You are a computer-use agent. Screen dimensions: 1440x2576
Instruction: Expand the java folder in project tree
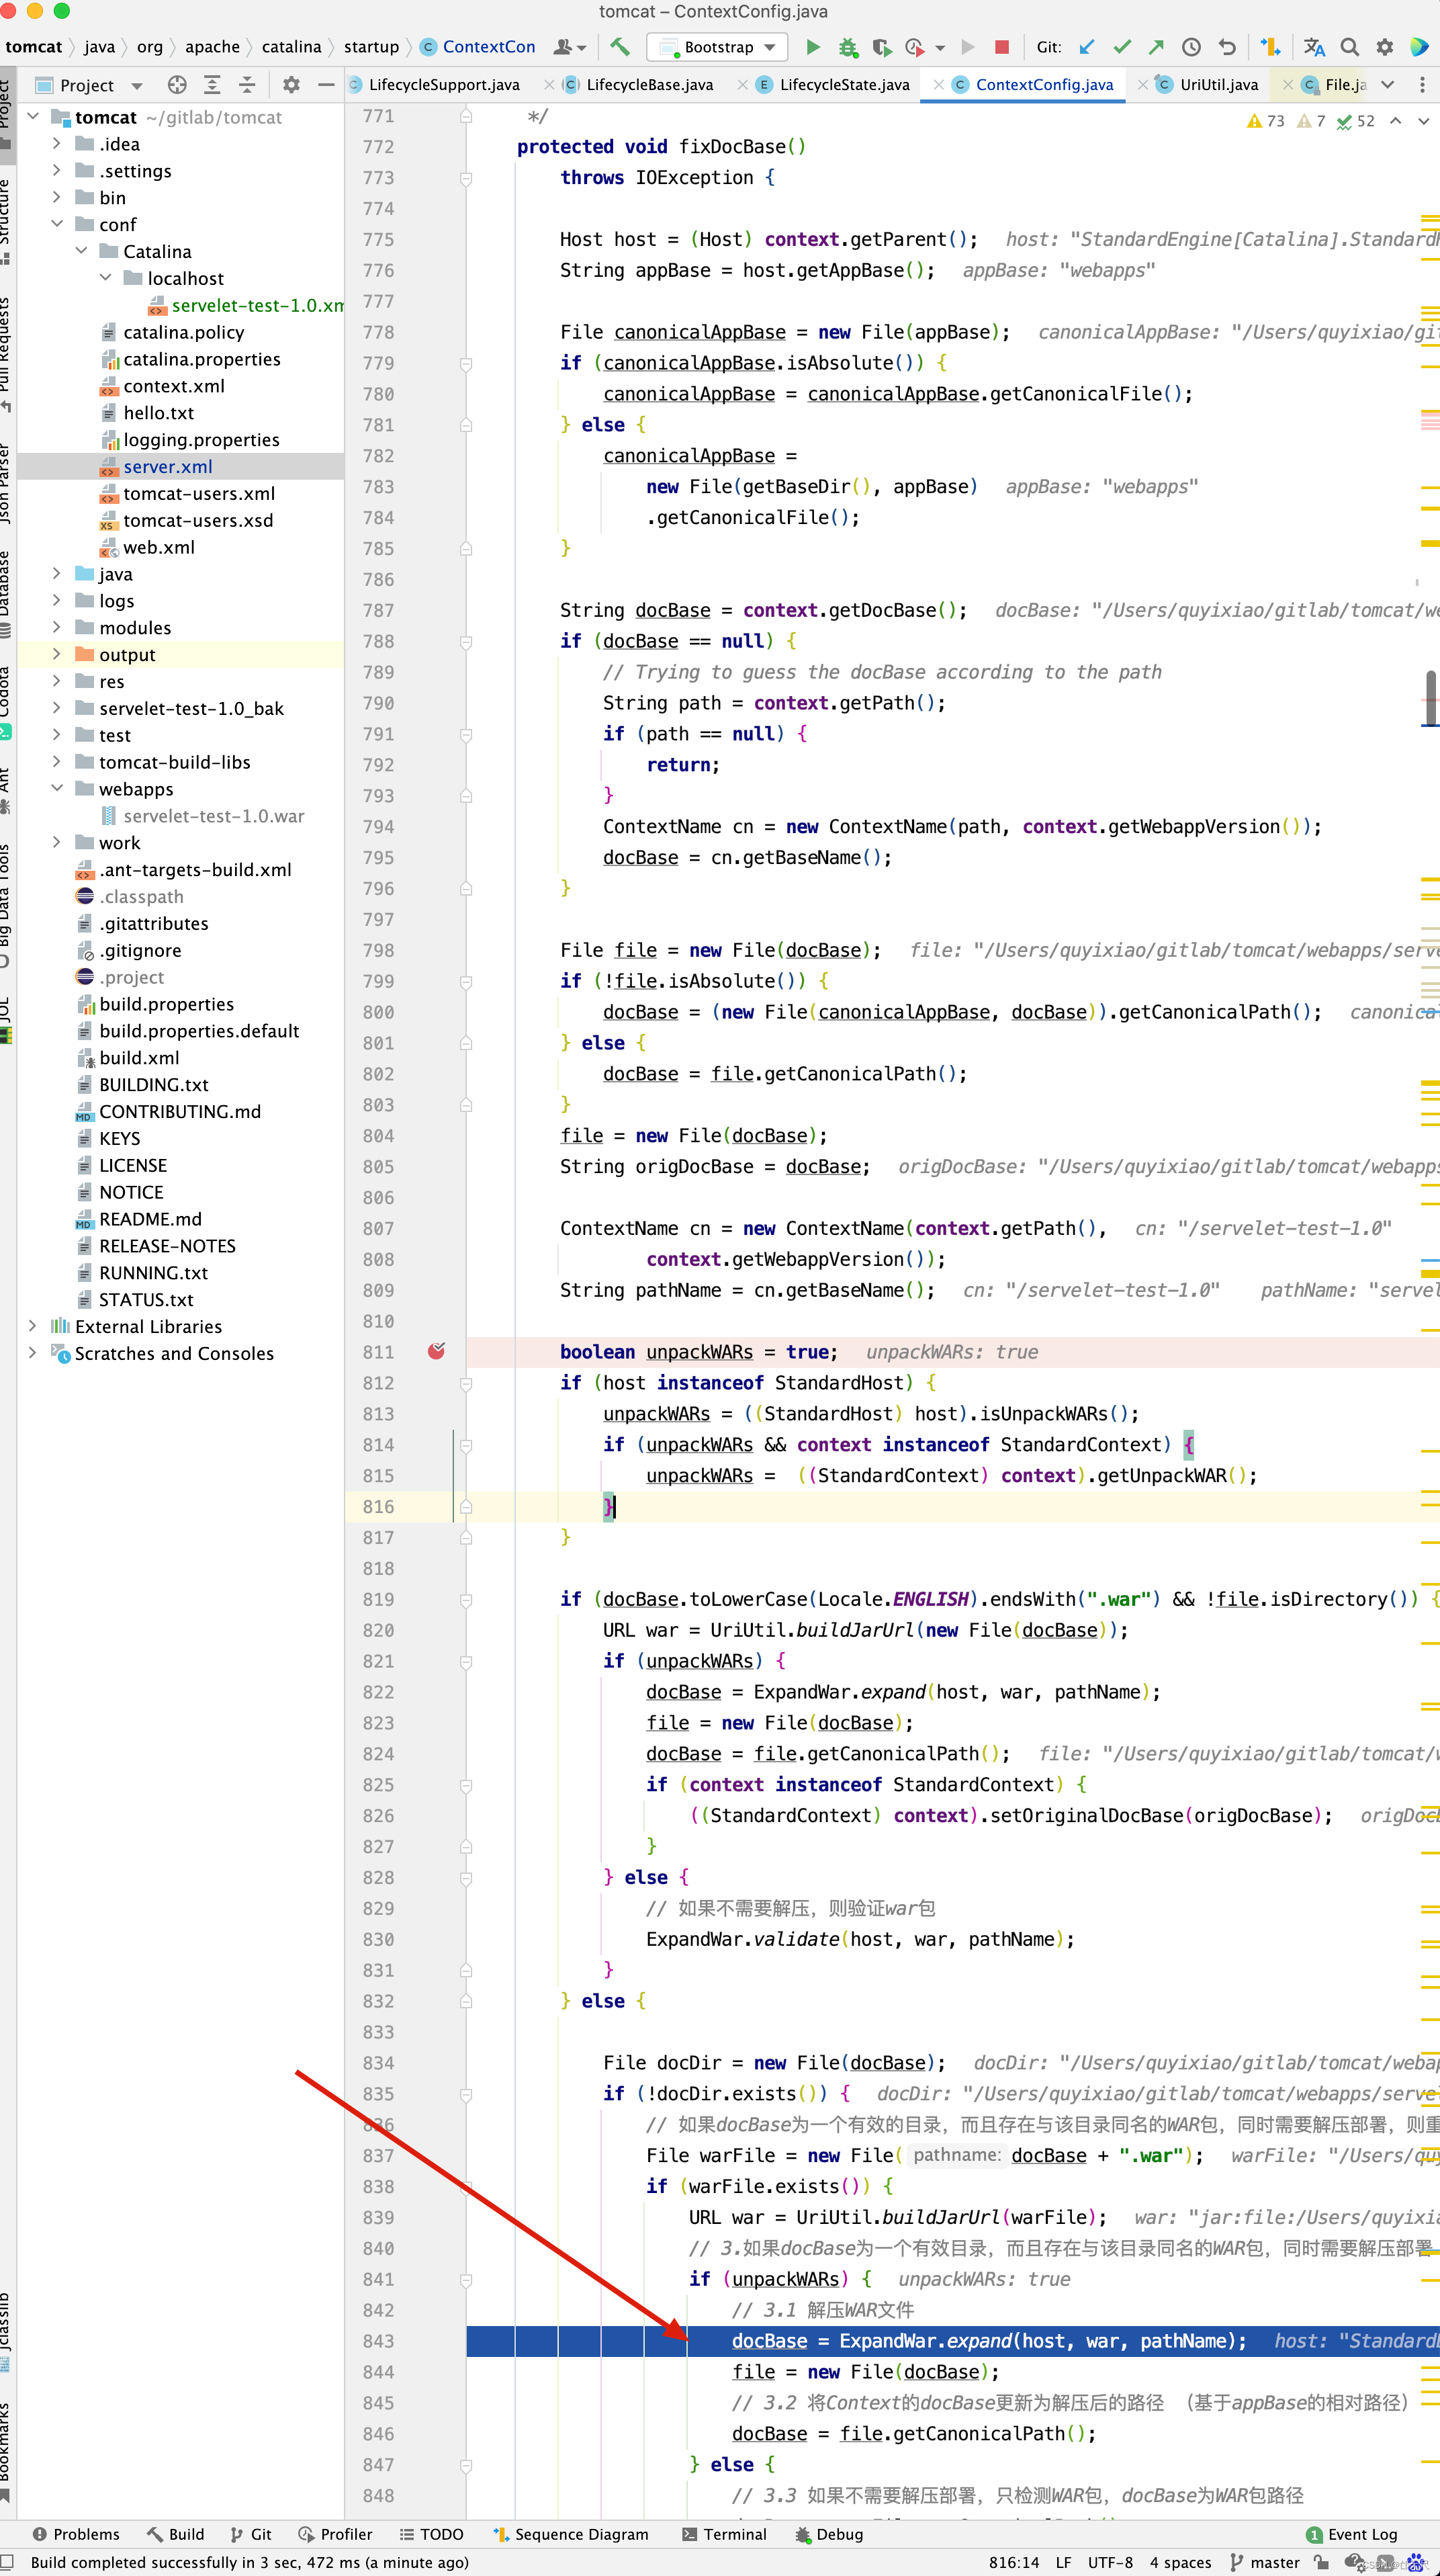pyautogui.click(x=57, y=574)
